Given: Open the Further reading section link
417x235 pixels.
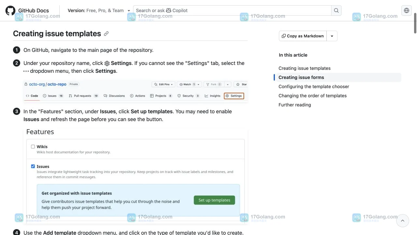Looking at the screenshot, I should pyautogui.click(x=295, y=105).
